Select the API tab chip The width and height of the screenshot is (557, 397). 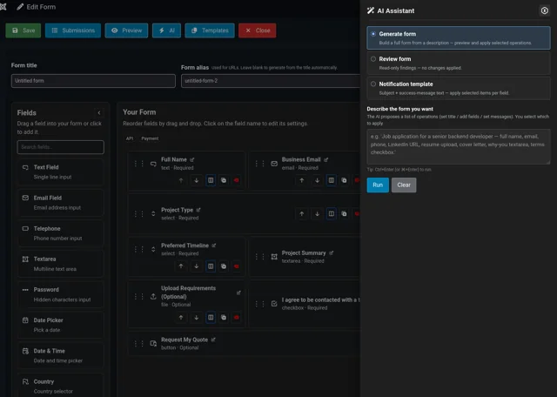pyautogui.click(x=130, y=138)
